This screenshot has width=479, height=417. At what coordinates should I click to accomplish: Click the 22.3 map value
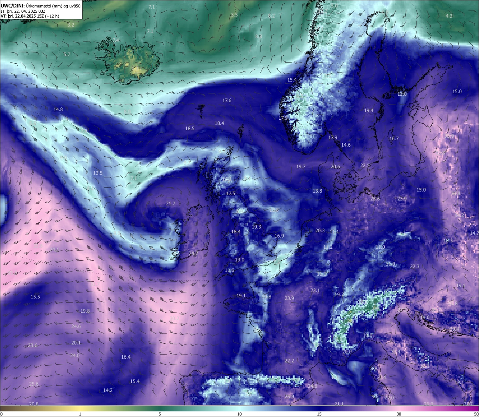click(415, 266)
